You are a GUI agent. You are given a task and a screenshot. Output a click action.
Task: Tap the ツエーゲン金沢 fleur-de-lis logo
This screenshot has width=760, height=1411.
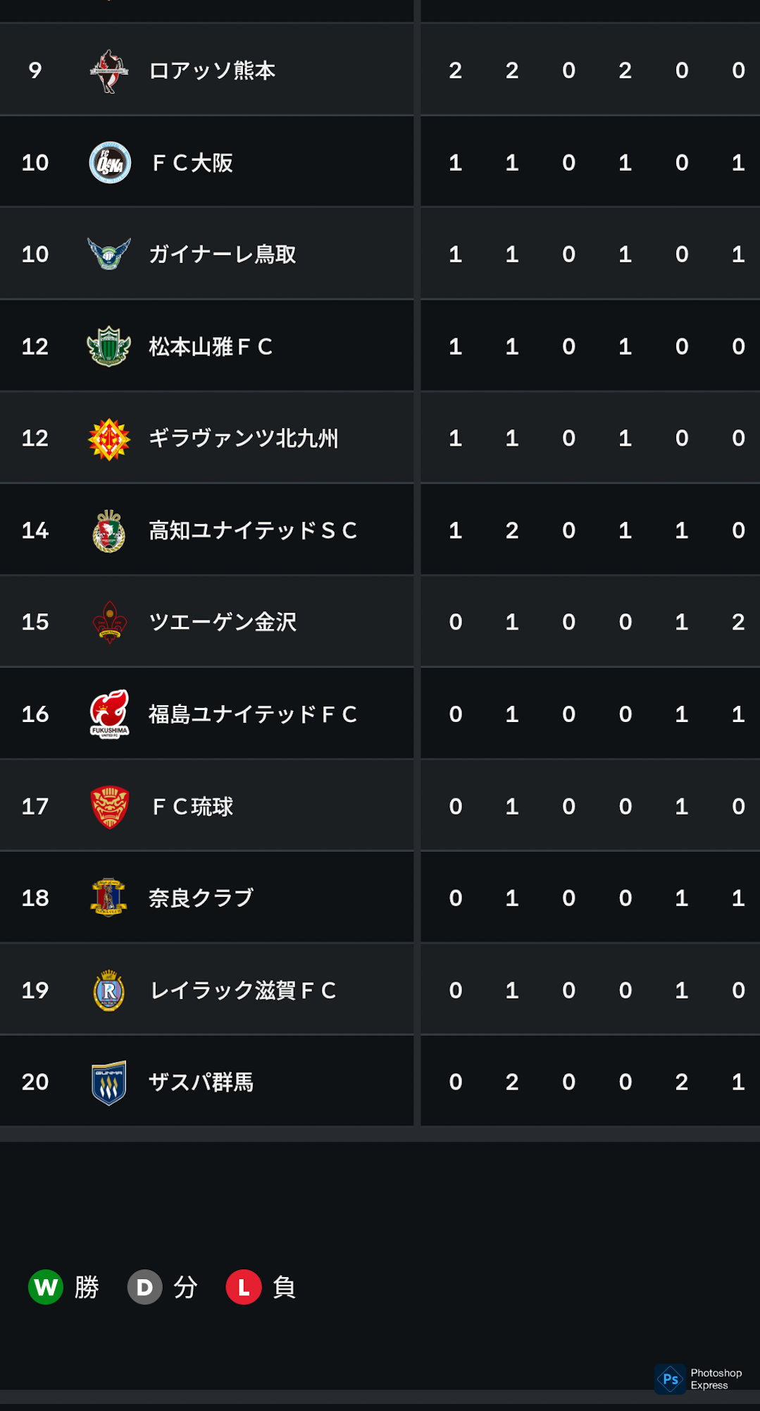109,622
